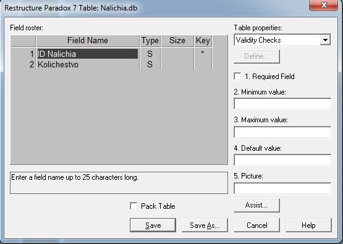Image resolution: width=343 pixels, height=244 pixels.
Task: Close the Restructure Paradox 7 Table dialog
Action: click(323, 5)
